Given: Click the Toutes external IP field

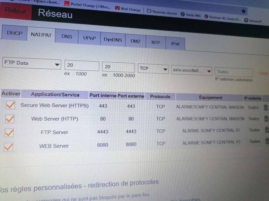Looking at the screenshot, I should pyautogui.click(x=233, y=72).
